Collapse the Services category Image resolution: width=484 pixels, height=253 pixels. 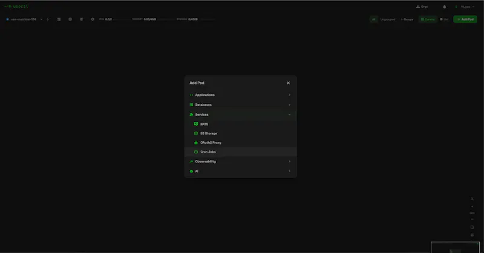(240, 115)
